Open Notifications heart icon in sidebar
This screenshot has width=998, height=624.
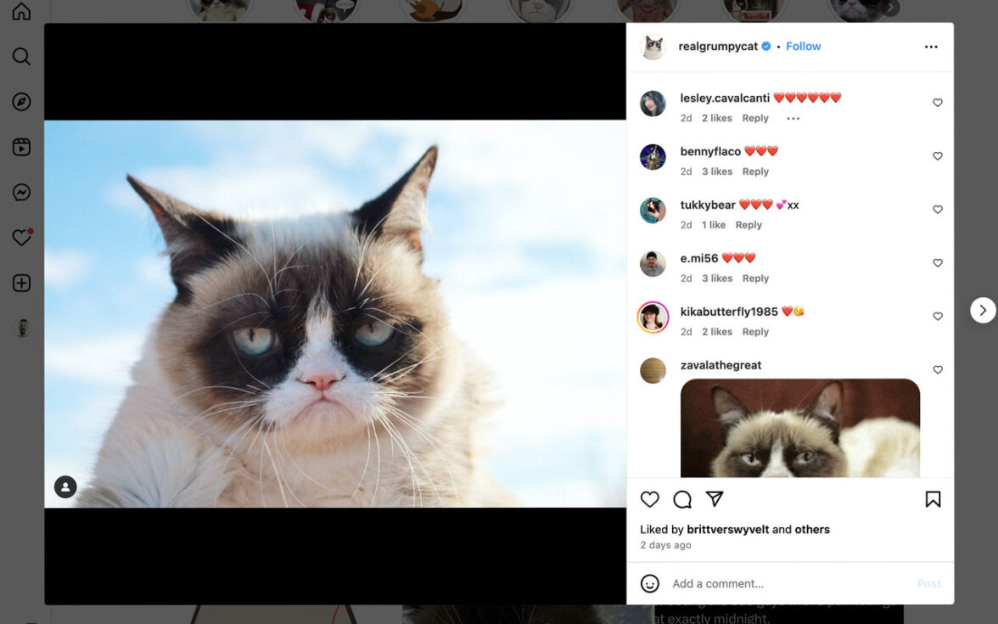22,238
